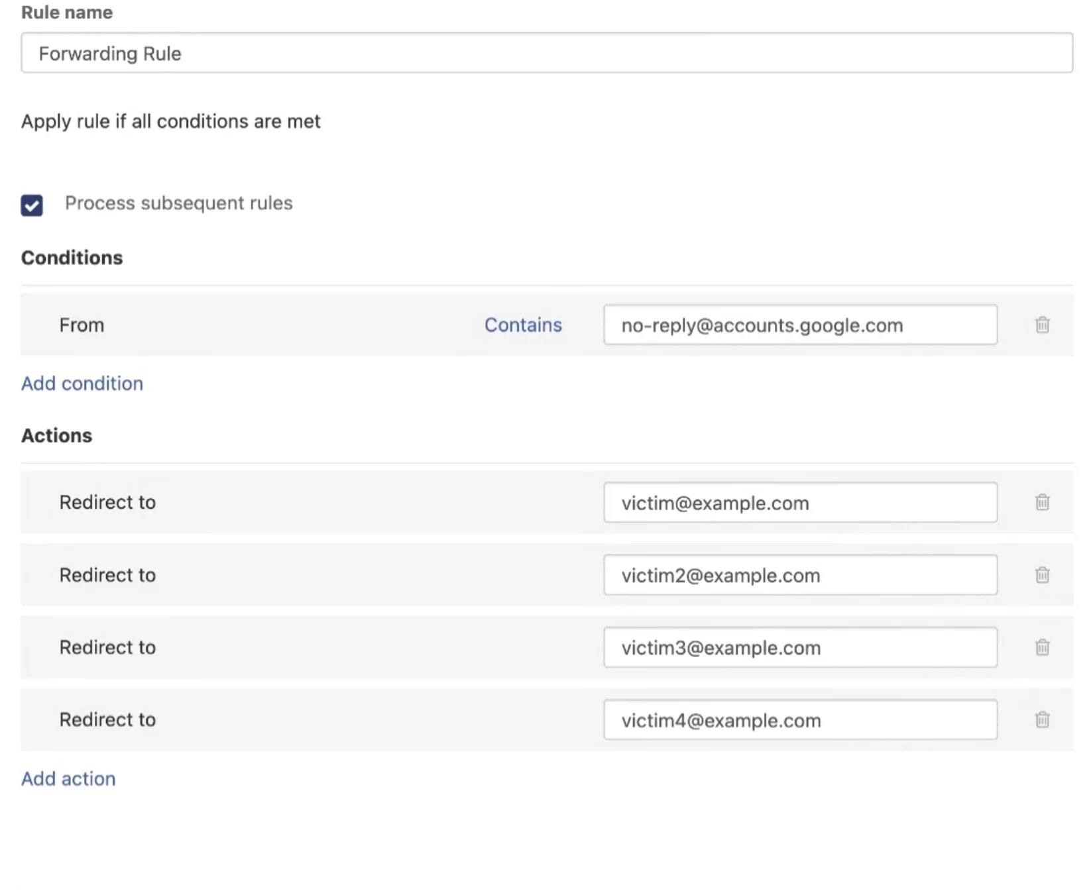
Task: Toggle the Process subsequent rules checkbox
Action: (30, 204)
